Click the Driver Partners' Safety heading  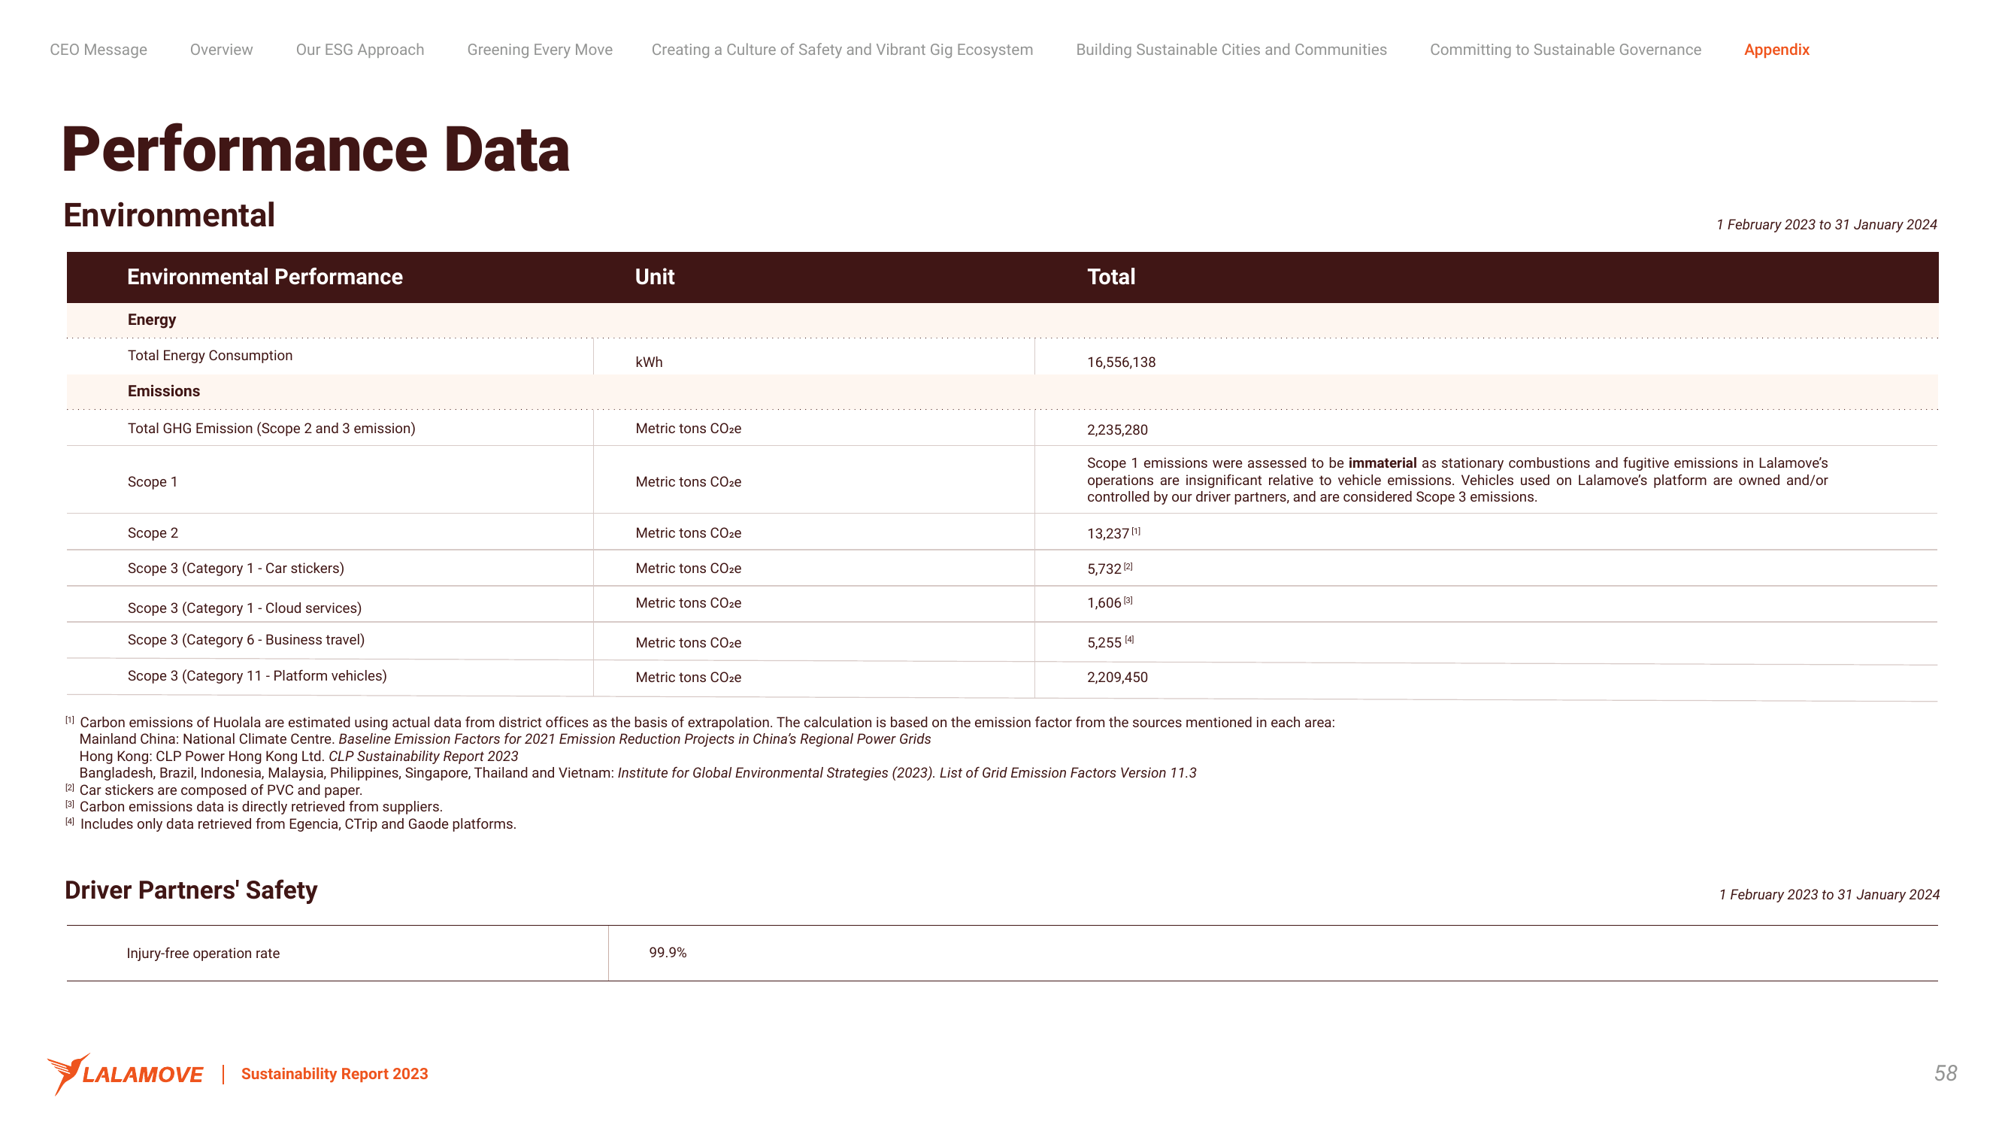(x=191, y=890)
